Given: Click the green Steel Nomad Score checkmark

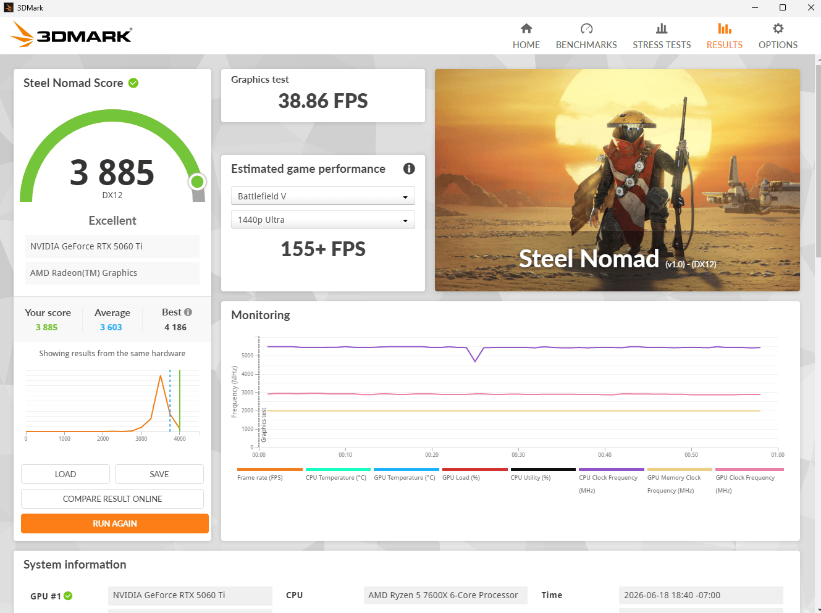Looking at the screenshot, I should [x=133, y=83].
